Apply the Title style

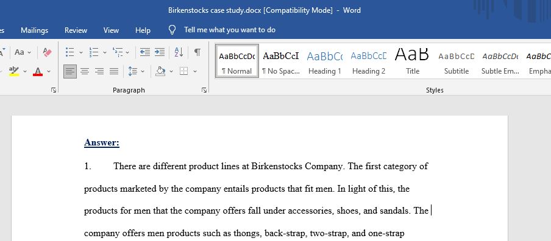pyautogui.click(x=412, y=61)
